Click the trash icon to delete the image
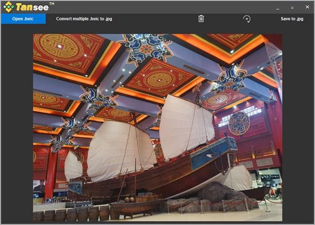The width and height of the screenshot is (315, 225). pos(201,19)
